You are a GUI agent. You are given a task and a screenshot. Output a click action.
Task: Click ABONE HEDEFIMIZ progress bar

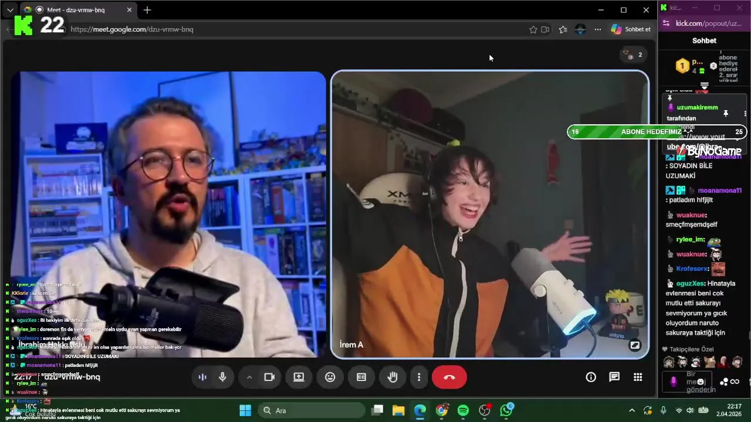[657, 132]
